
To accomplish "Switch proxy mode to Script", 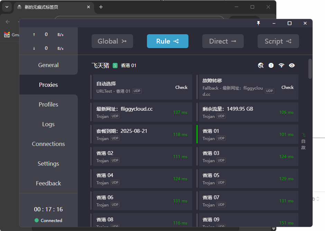I will 278,41.
